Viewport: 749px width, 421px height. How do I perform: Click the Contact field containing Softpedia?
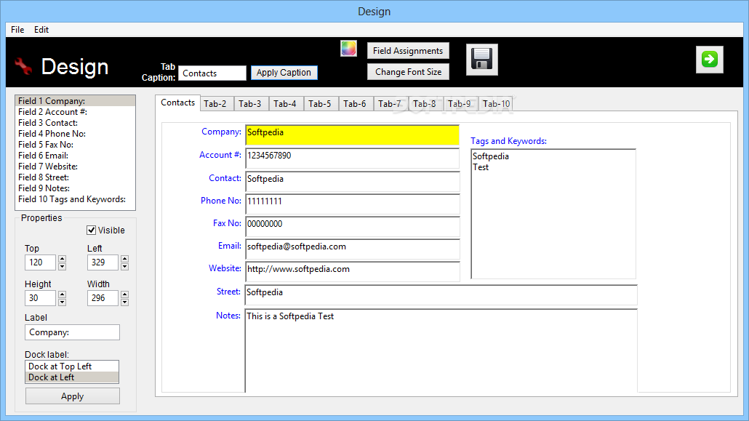pyautogui.click(x=353, y=182)
